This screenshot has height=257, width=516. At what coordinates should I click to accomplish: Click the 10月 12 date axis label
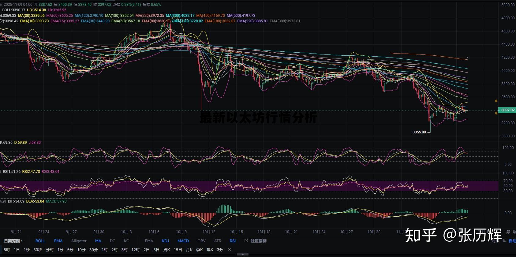[209, 232]
